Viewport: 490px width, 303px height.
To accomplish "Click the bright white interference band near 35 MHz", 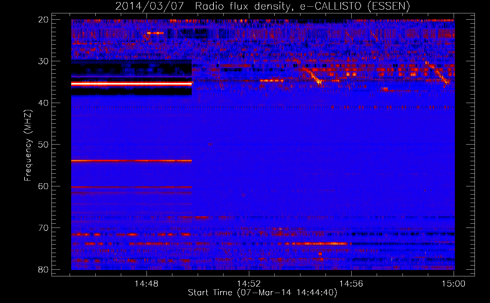I will (x=131, y=83).
